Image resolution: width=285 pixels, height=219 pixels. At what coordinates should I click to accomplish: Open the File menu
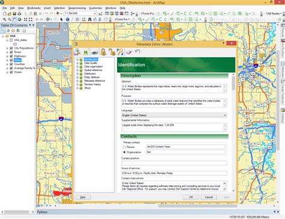[5, 8]
